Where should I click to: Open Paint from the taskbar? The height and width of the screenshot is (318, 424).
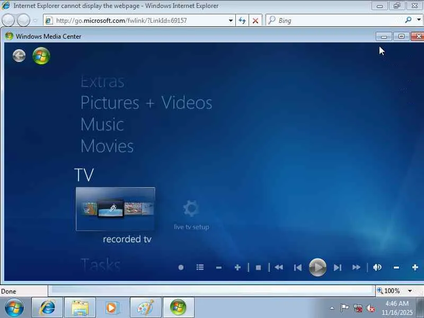(x=145, y=307)
